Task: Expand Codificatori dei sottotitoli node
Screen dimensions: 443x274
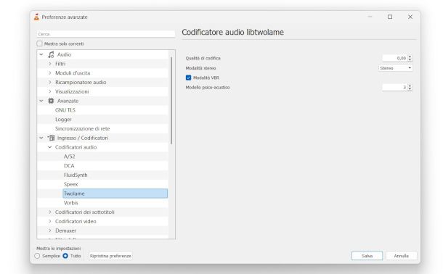Action: [x=49, y=212]
